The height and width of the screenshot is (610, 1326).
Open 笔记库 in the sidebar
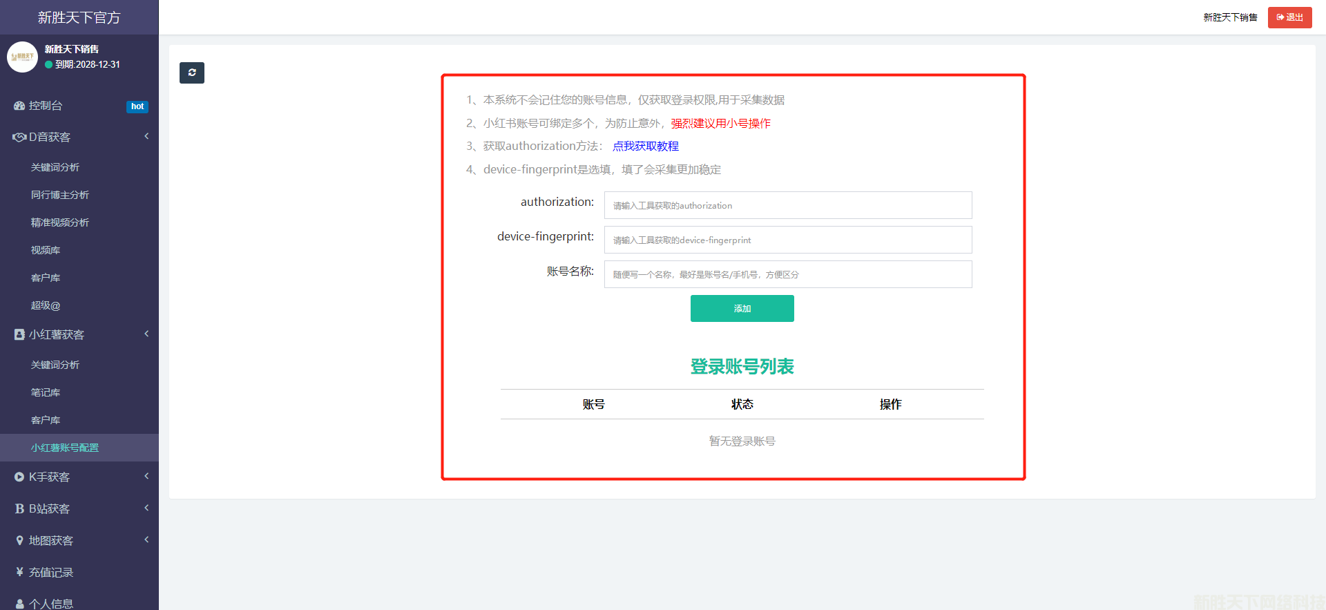pyautogui.click(x=46, y=393)
